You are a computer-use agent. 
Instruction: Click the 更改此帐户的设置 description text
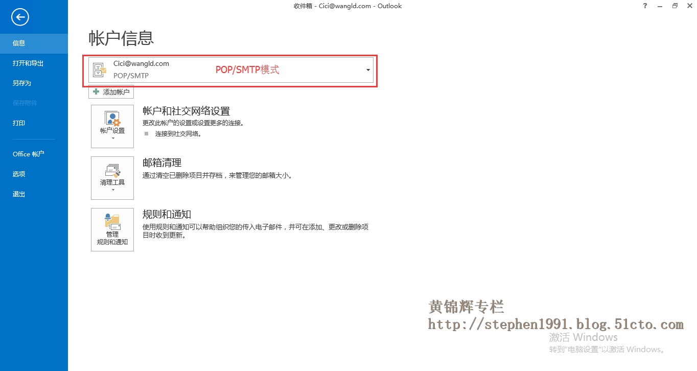pos(193,123)
